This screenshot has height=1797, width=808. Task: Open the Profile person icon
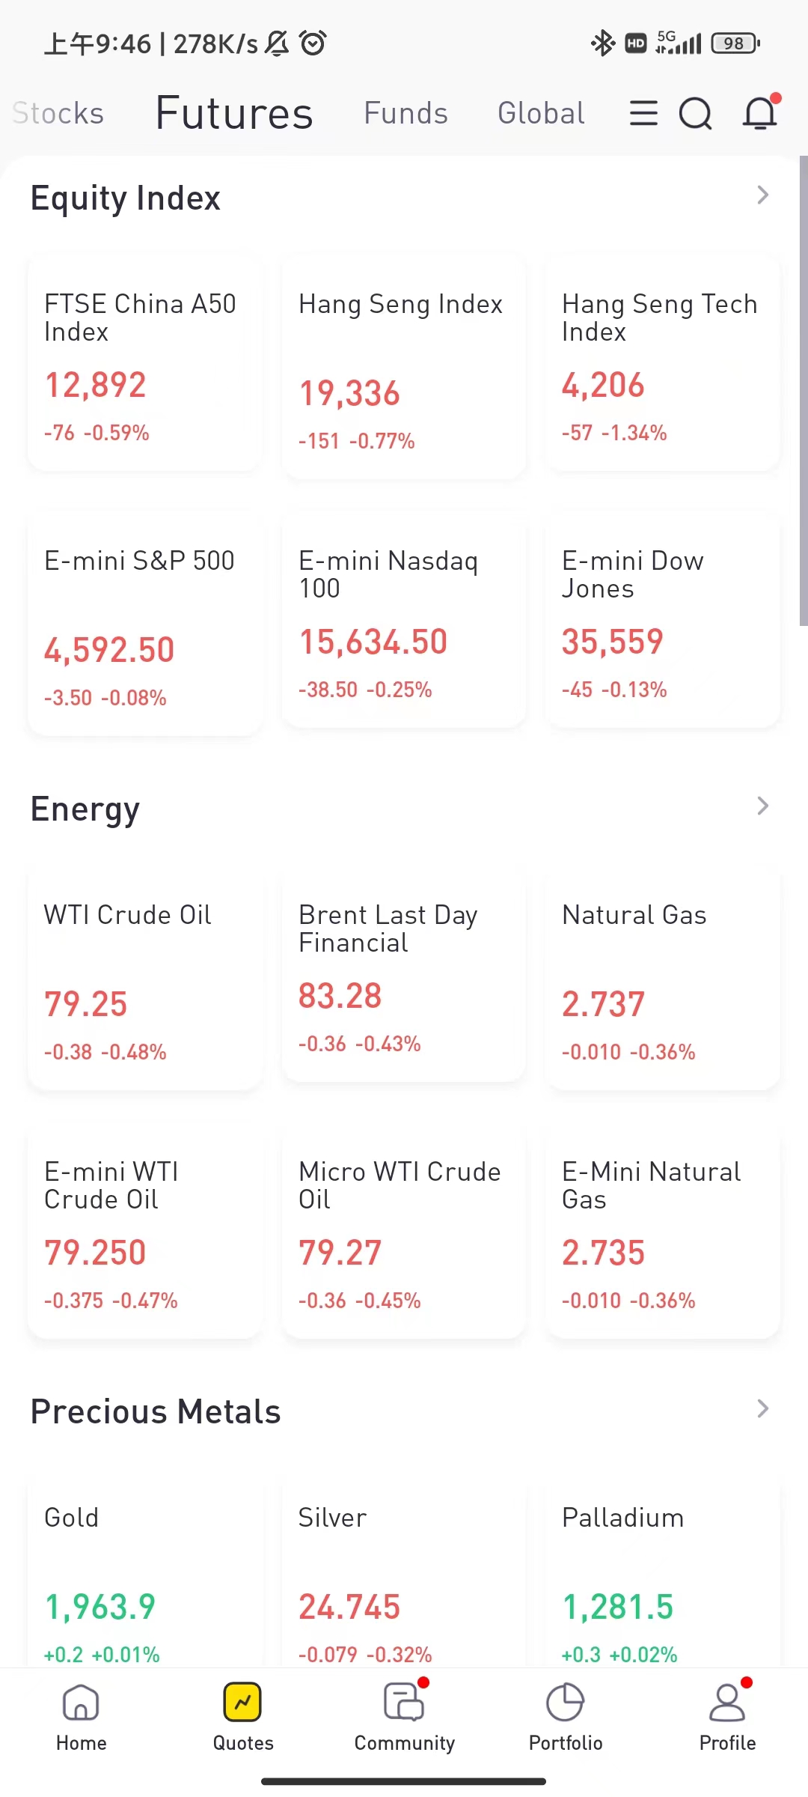(727, 1703)
